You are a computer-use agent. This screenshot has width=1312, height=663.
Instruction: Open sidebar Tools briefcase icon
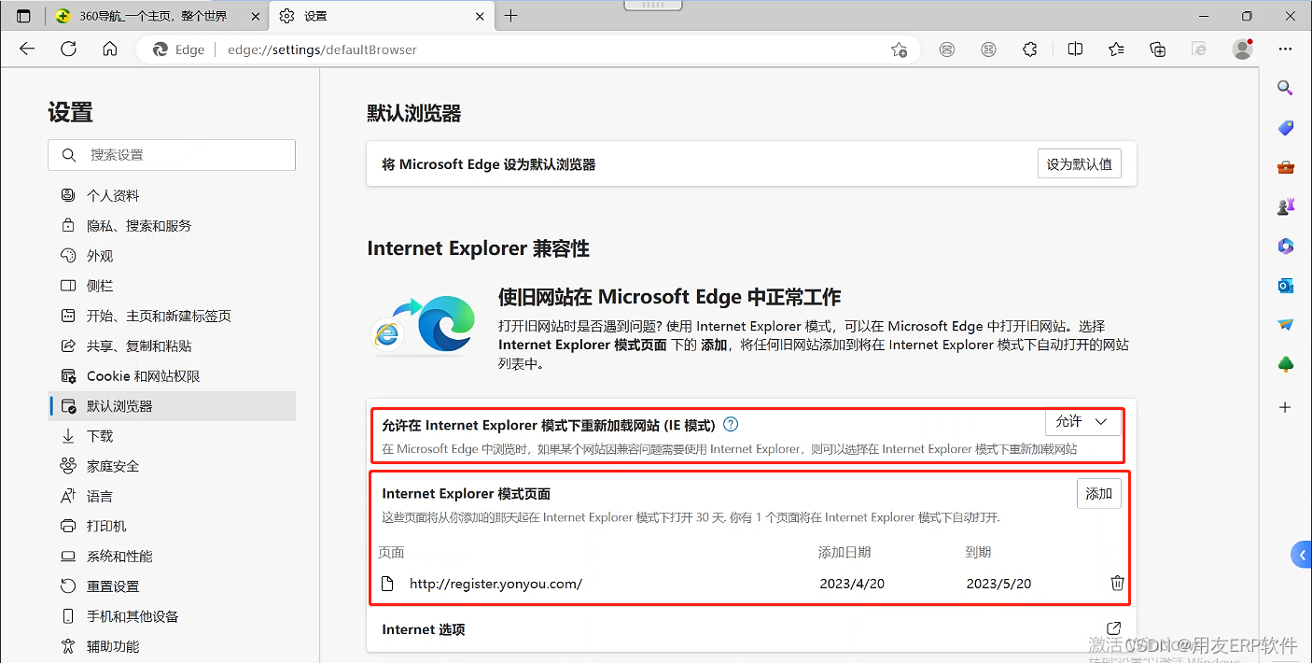pyautogui.click(x=1285, y=167)
